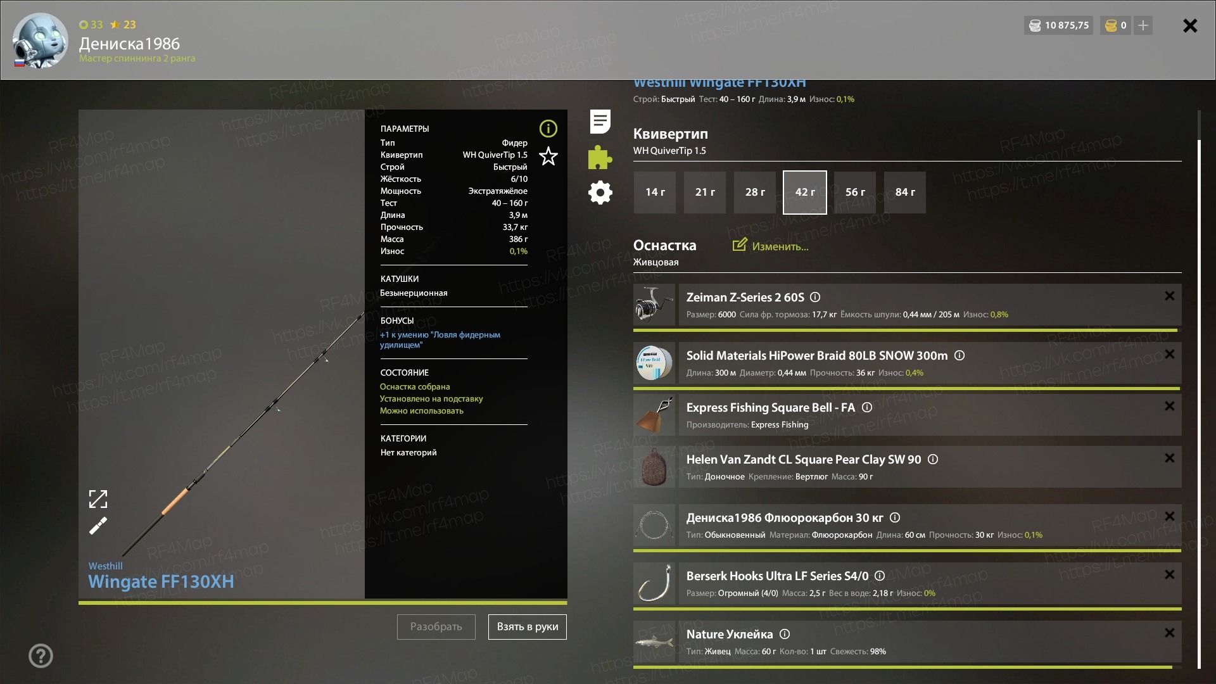Show info for Nature Уклейка bait

pyautogui.click(x=785, y=634)
